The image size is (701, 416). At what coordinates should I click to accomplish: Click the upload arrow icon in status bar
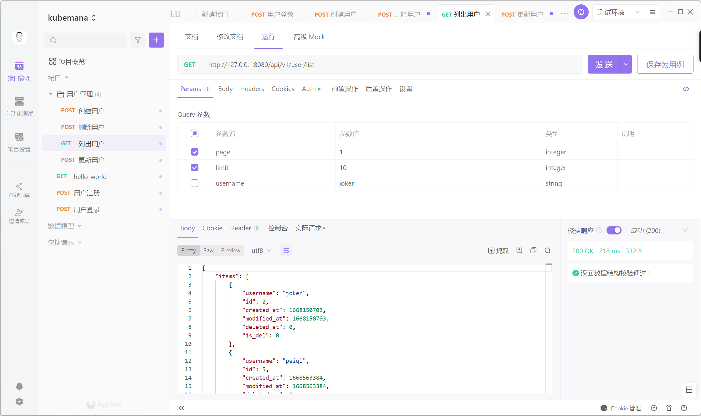click(x=654, y=408)
